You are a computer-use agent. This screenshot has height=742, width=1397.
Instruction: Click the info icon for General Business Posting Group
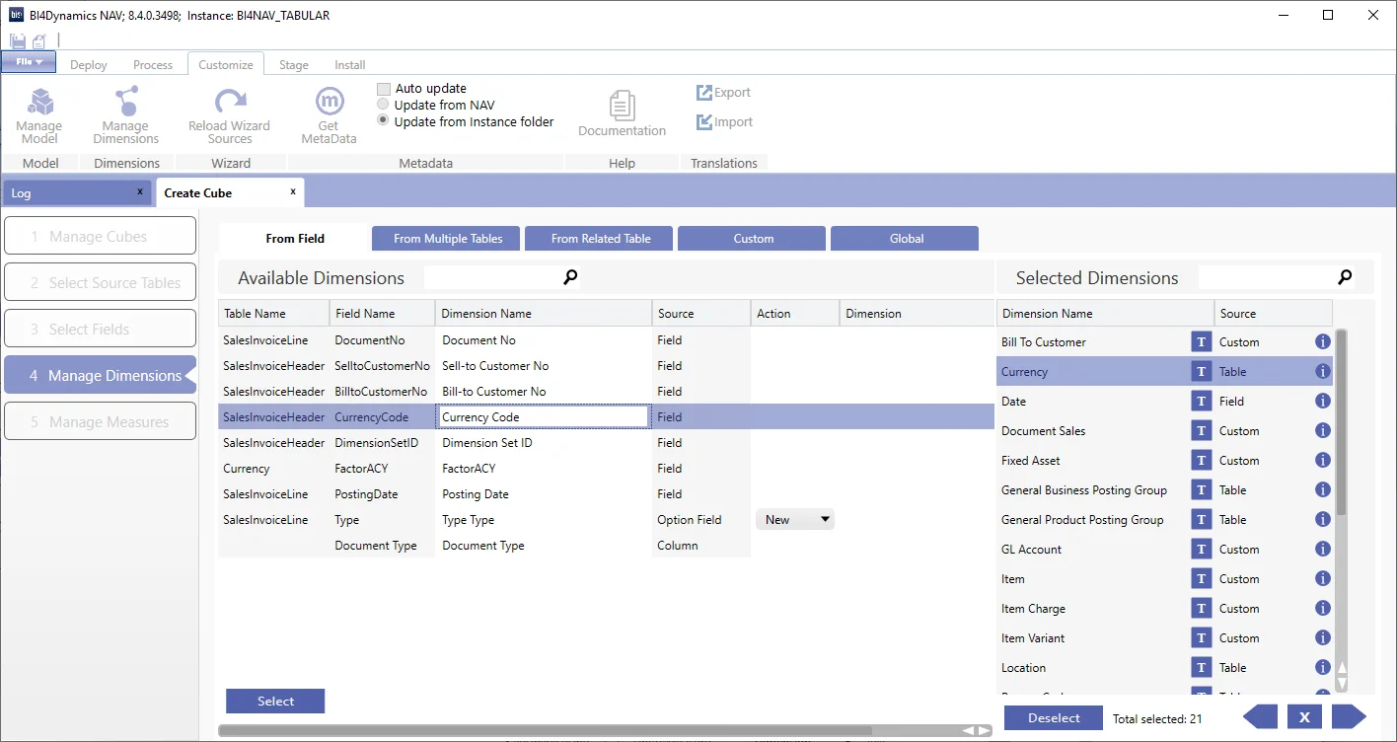(1323, 490)
